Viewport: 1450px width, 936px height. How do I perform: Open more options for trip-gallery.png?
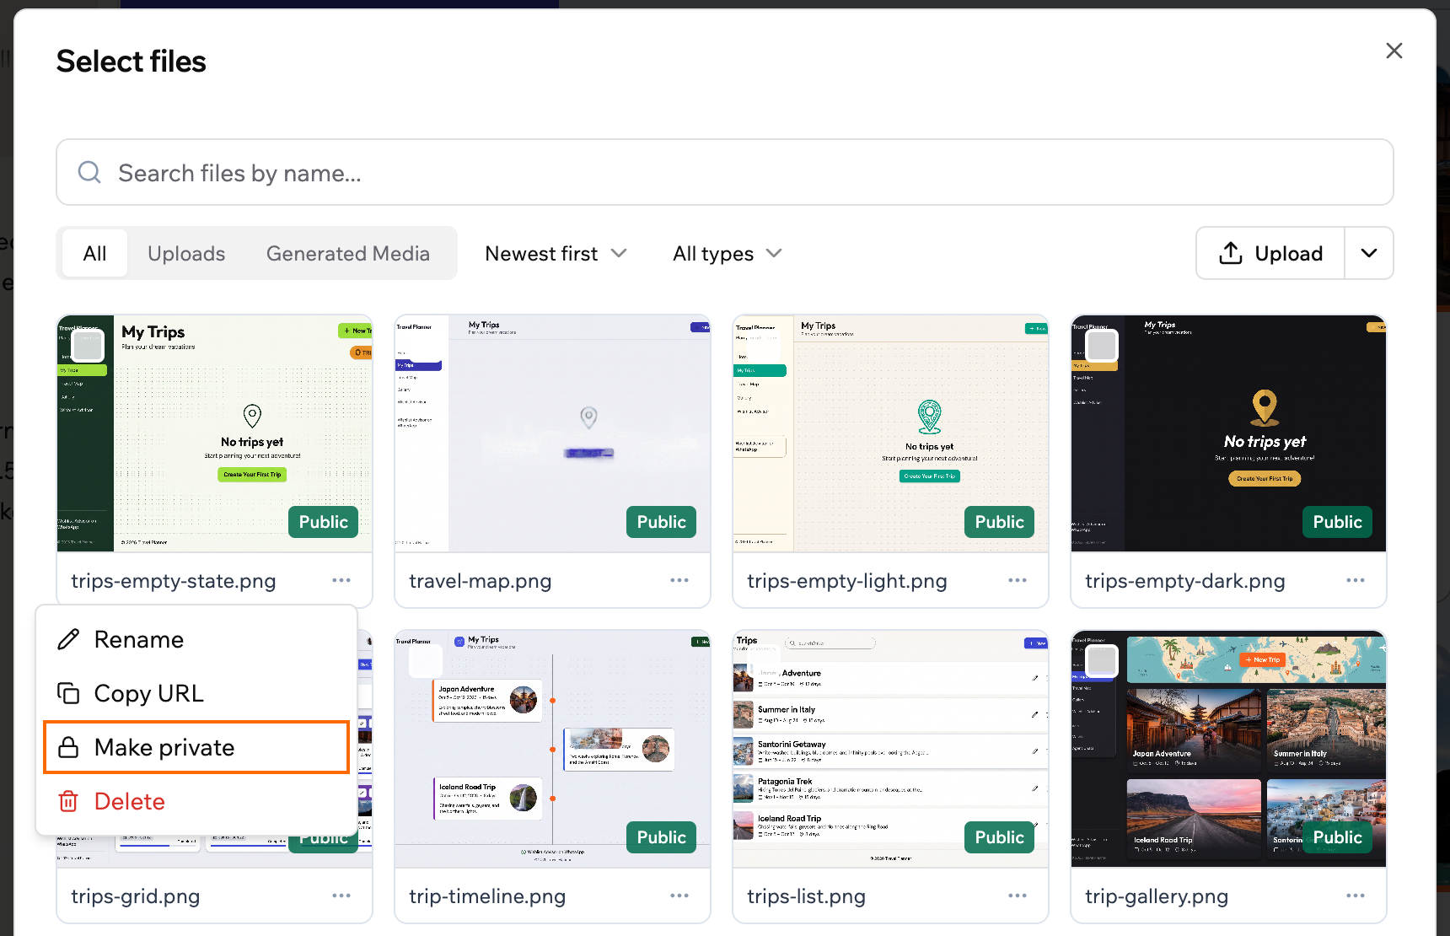click(1356, 896)
